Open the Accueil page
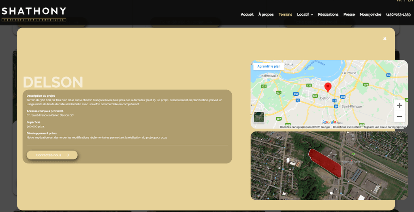Screen dimensions: 414x212 [x=247, y=15]
